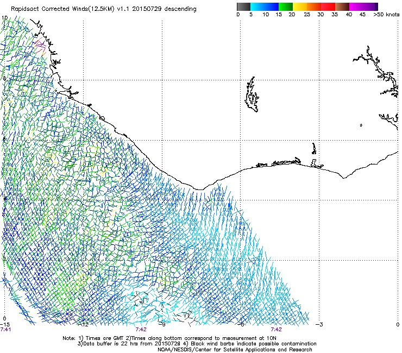Click the green 15–20 knots color segment
Viewport: 402px width, 353px height.
point(286,7)
